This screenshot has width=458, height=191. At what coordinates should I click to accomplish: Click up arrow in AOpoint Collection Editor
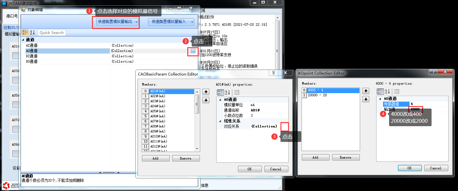(365, 91)
